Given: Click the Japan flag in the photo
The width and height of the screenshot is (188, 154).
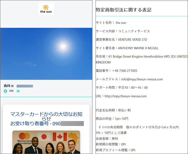Looking at the screenshot, I should [44, 136].
